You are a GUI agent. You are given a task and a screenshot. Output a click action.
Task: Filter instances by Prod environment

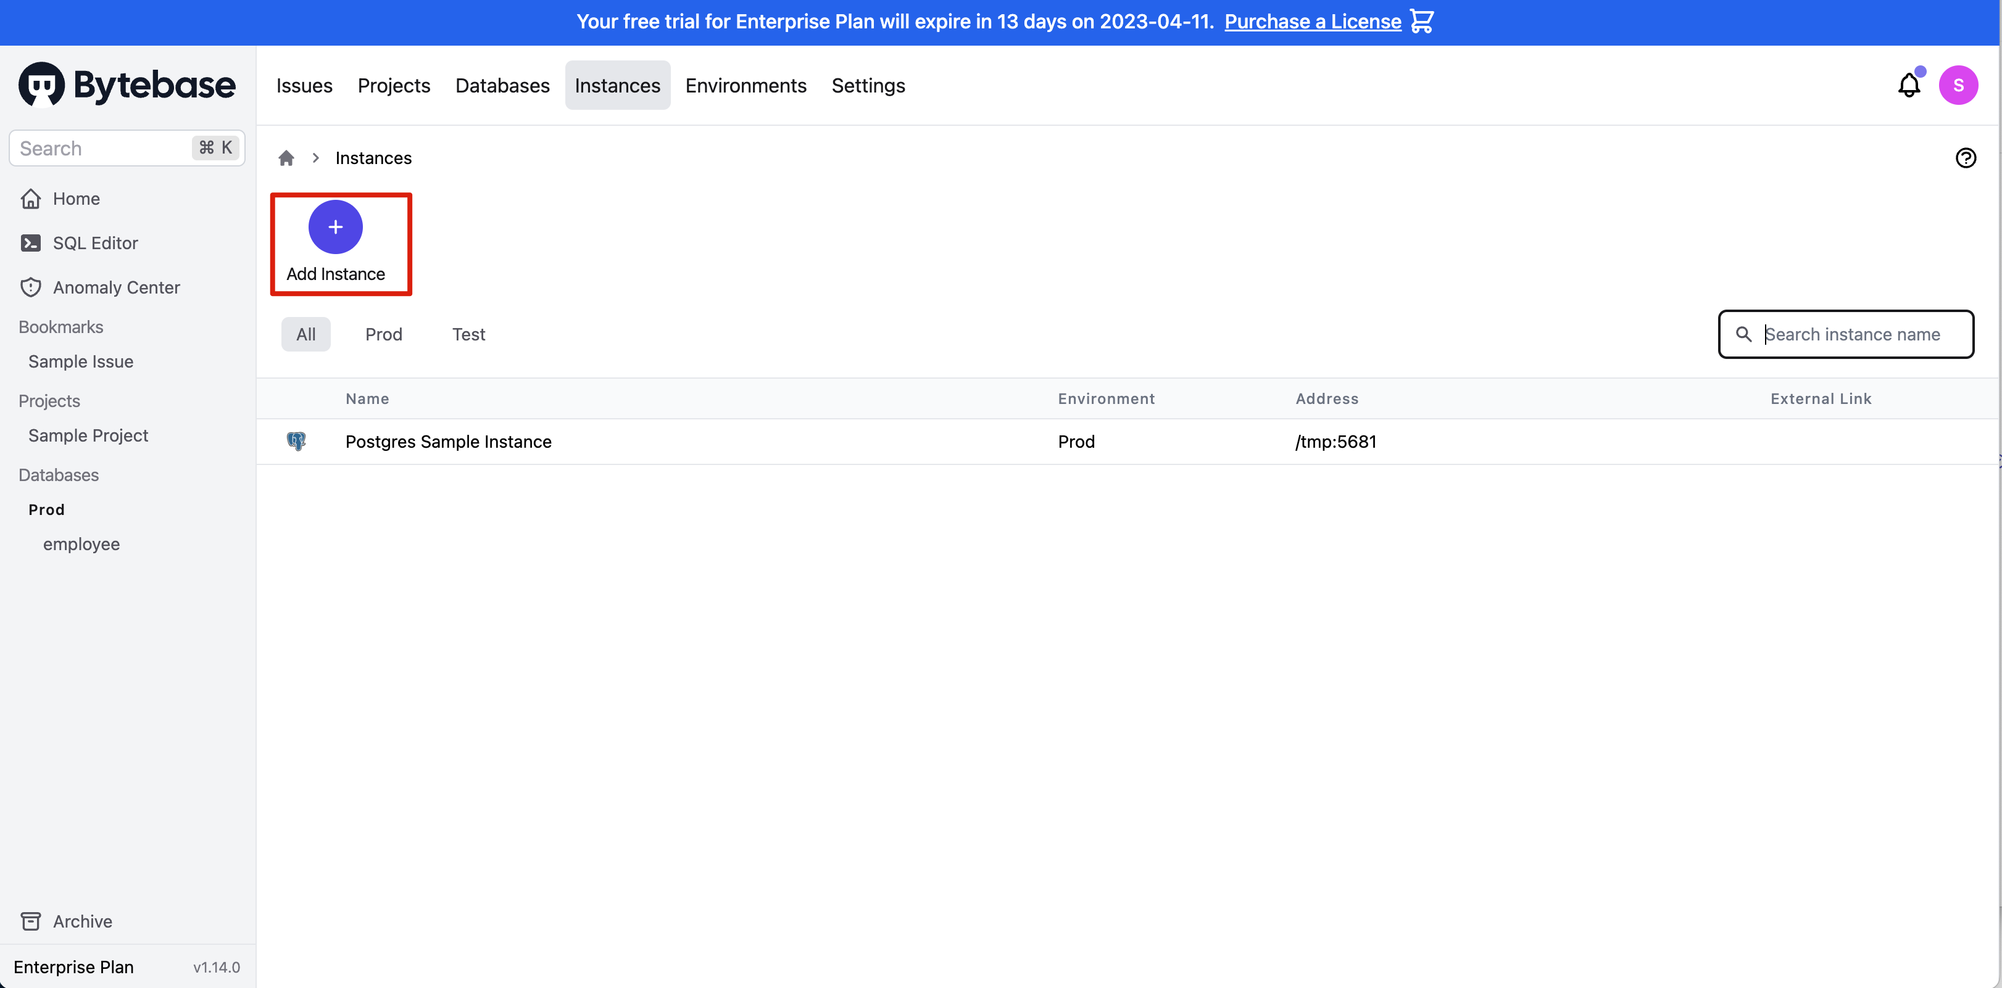pos(383,334)
